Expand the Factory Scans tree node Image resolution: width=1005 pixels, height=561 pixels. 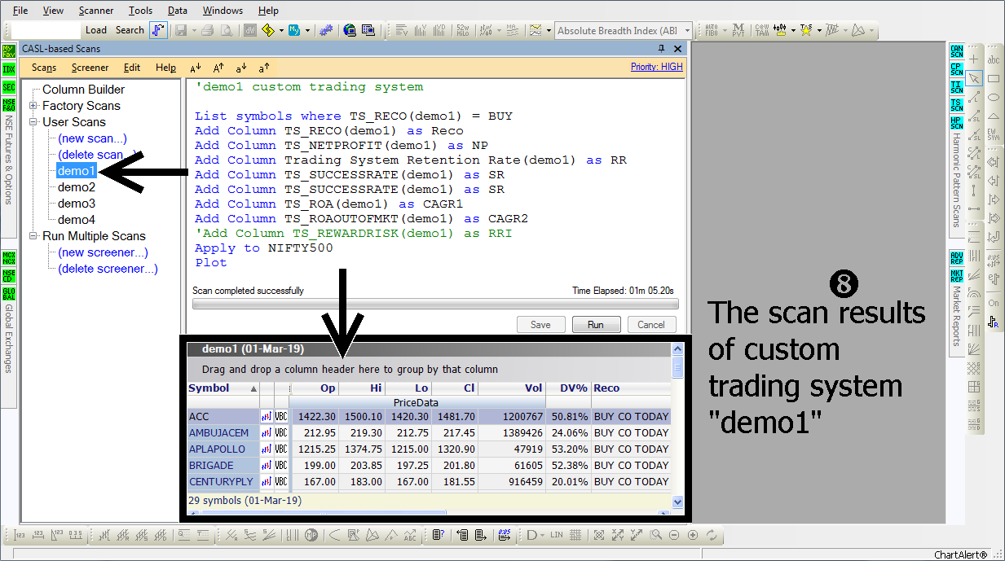[33, 106]
